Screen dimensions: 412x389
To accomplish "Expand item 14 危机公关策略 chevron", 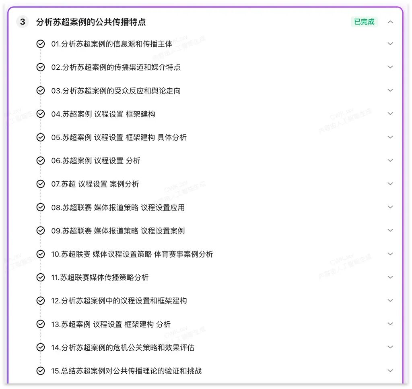I will (390, 347).
